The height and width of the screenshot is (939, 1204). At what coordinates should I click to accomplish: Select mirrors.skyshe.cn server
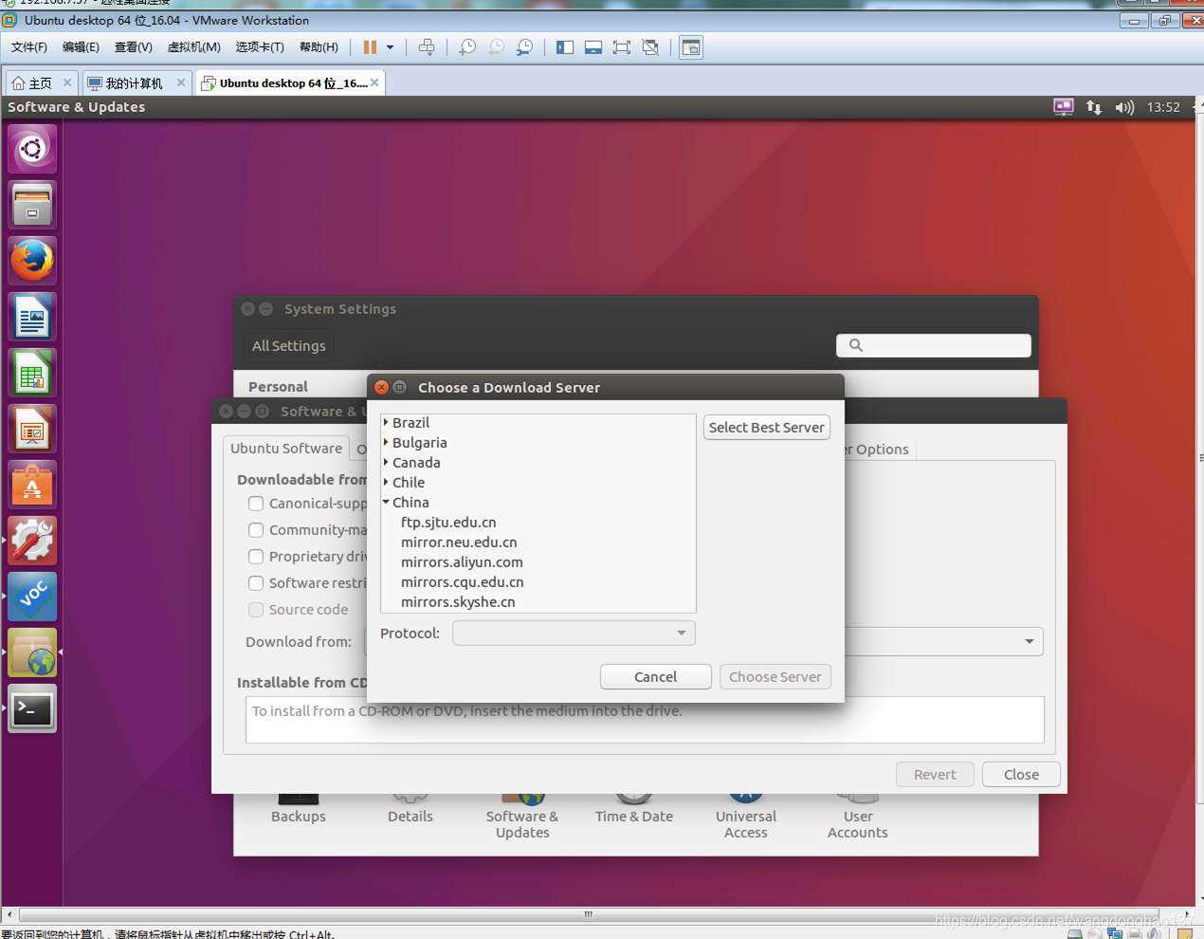pyautogui.click(x=458, y=602)
